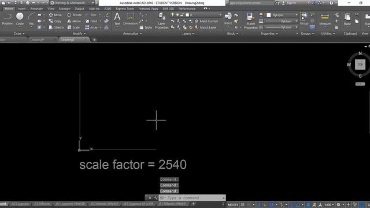Activate the Scale command
The height and width of the screenshot is (208, 370).
pyautogui.click(x=73, y=27)
